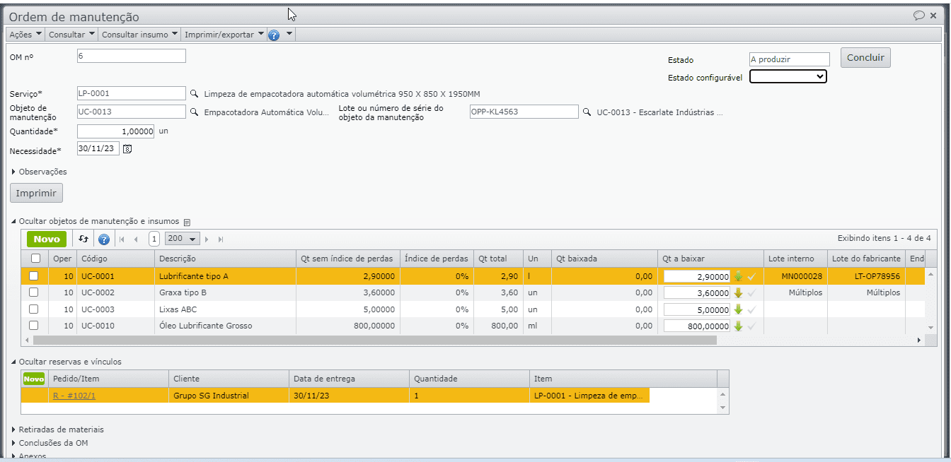Refresh the inputs grid
The width and height of the screenshot is (951, 462).
[83, 239]
